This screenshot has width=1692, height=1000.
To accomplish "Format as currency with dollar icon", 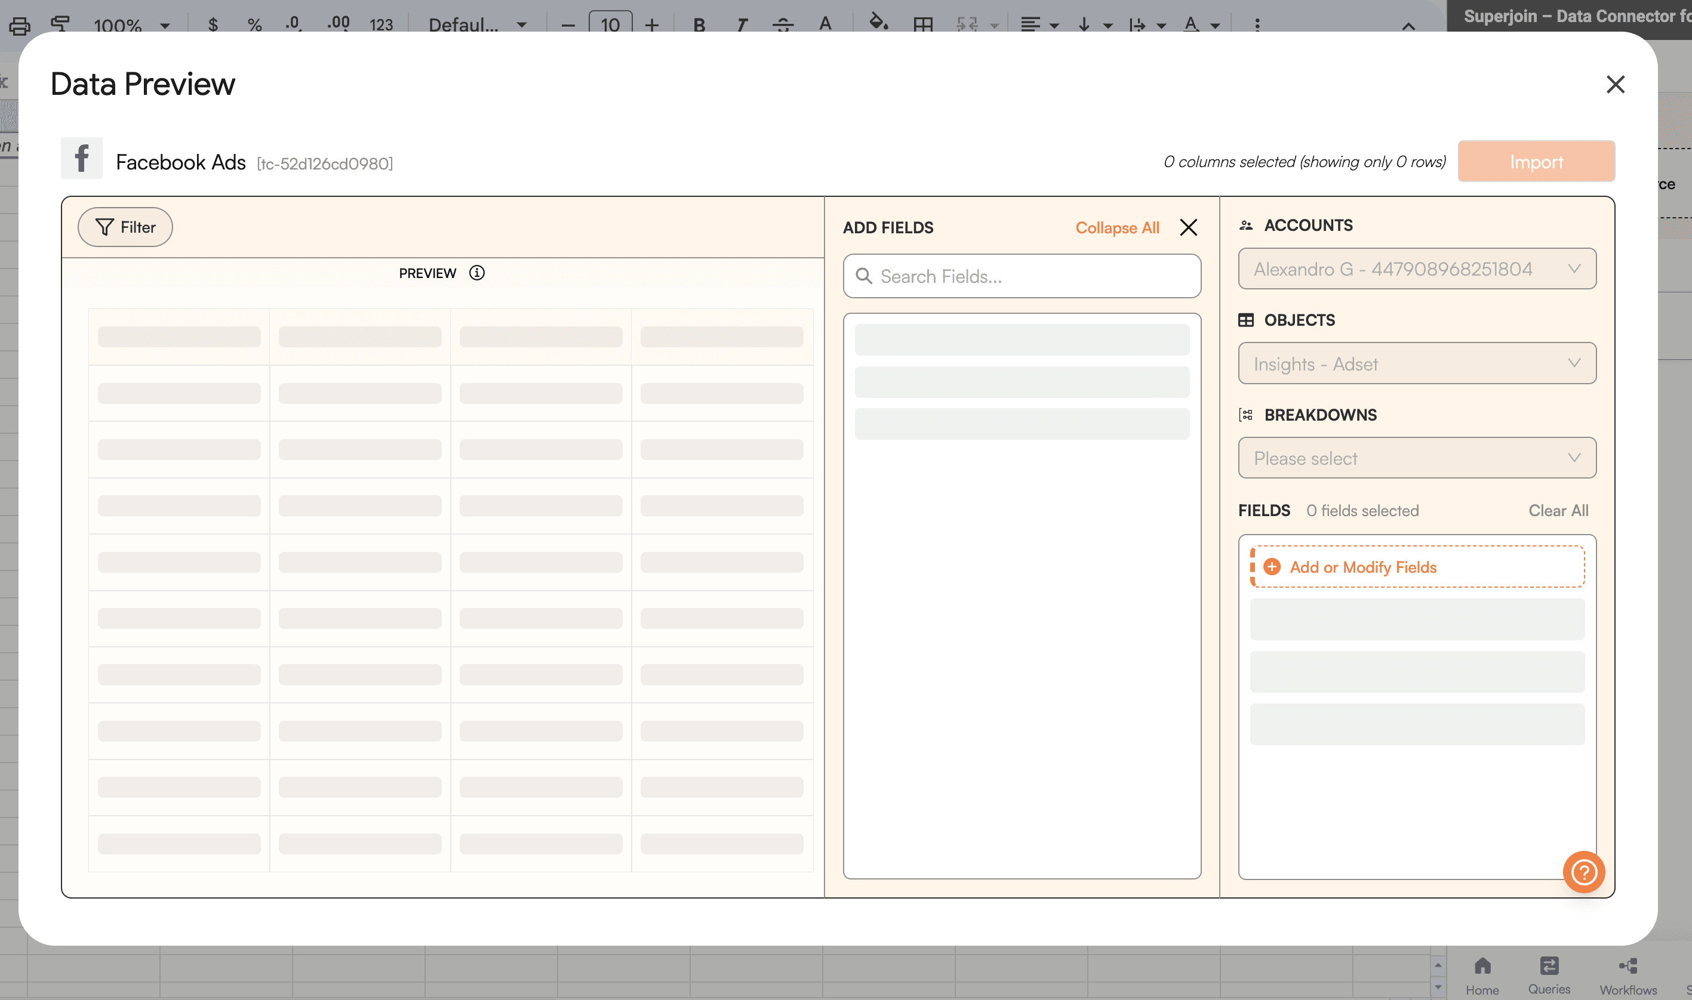I will [213, 25].
